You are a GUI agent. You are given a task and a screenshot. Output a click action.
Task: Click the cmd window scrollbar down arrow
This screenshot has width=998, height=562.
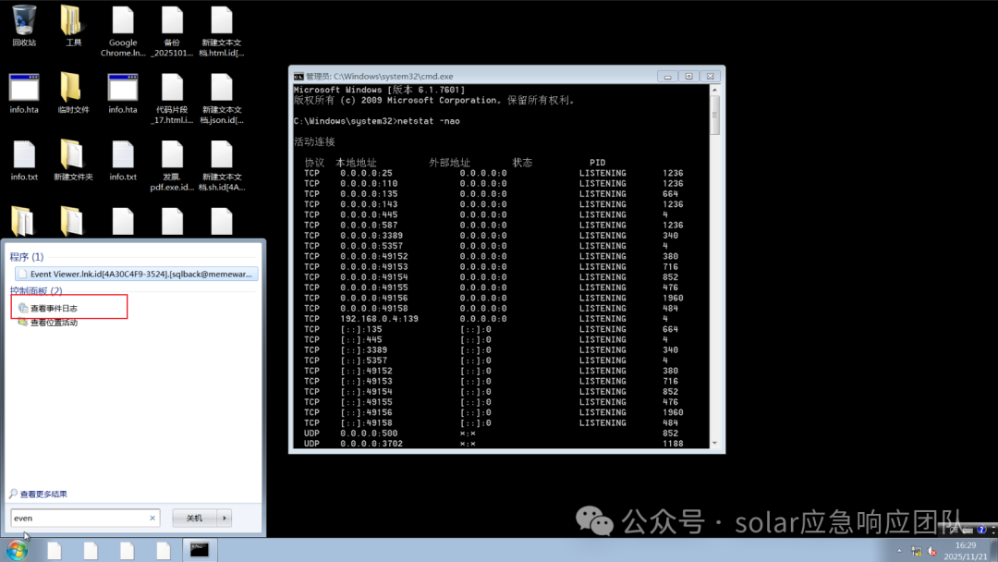[x=714, y=443]
